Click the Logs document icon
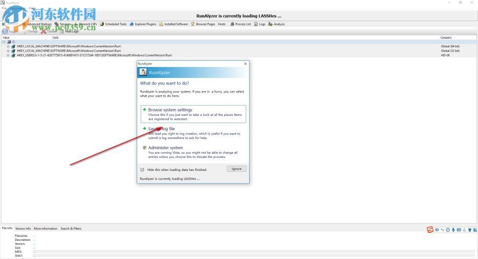The width and height of the screenshot is (478, 259). [256, 24]
